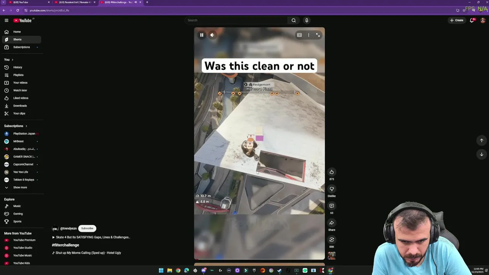Focus the YouTube search field
Image resolution: width=489 pixels, height=275 pixels.
coord(236,20)
